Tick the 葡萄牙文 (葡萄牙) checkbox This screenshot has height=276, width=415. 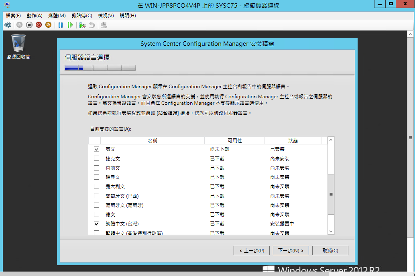[97, 205]
